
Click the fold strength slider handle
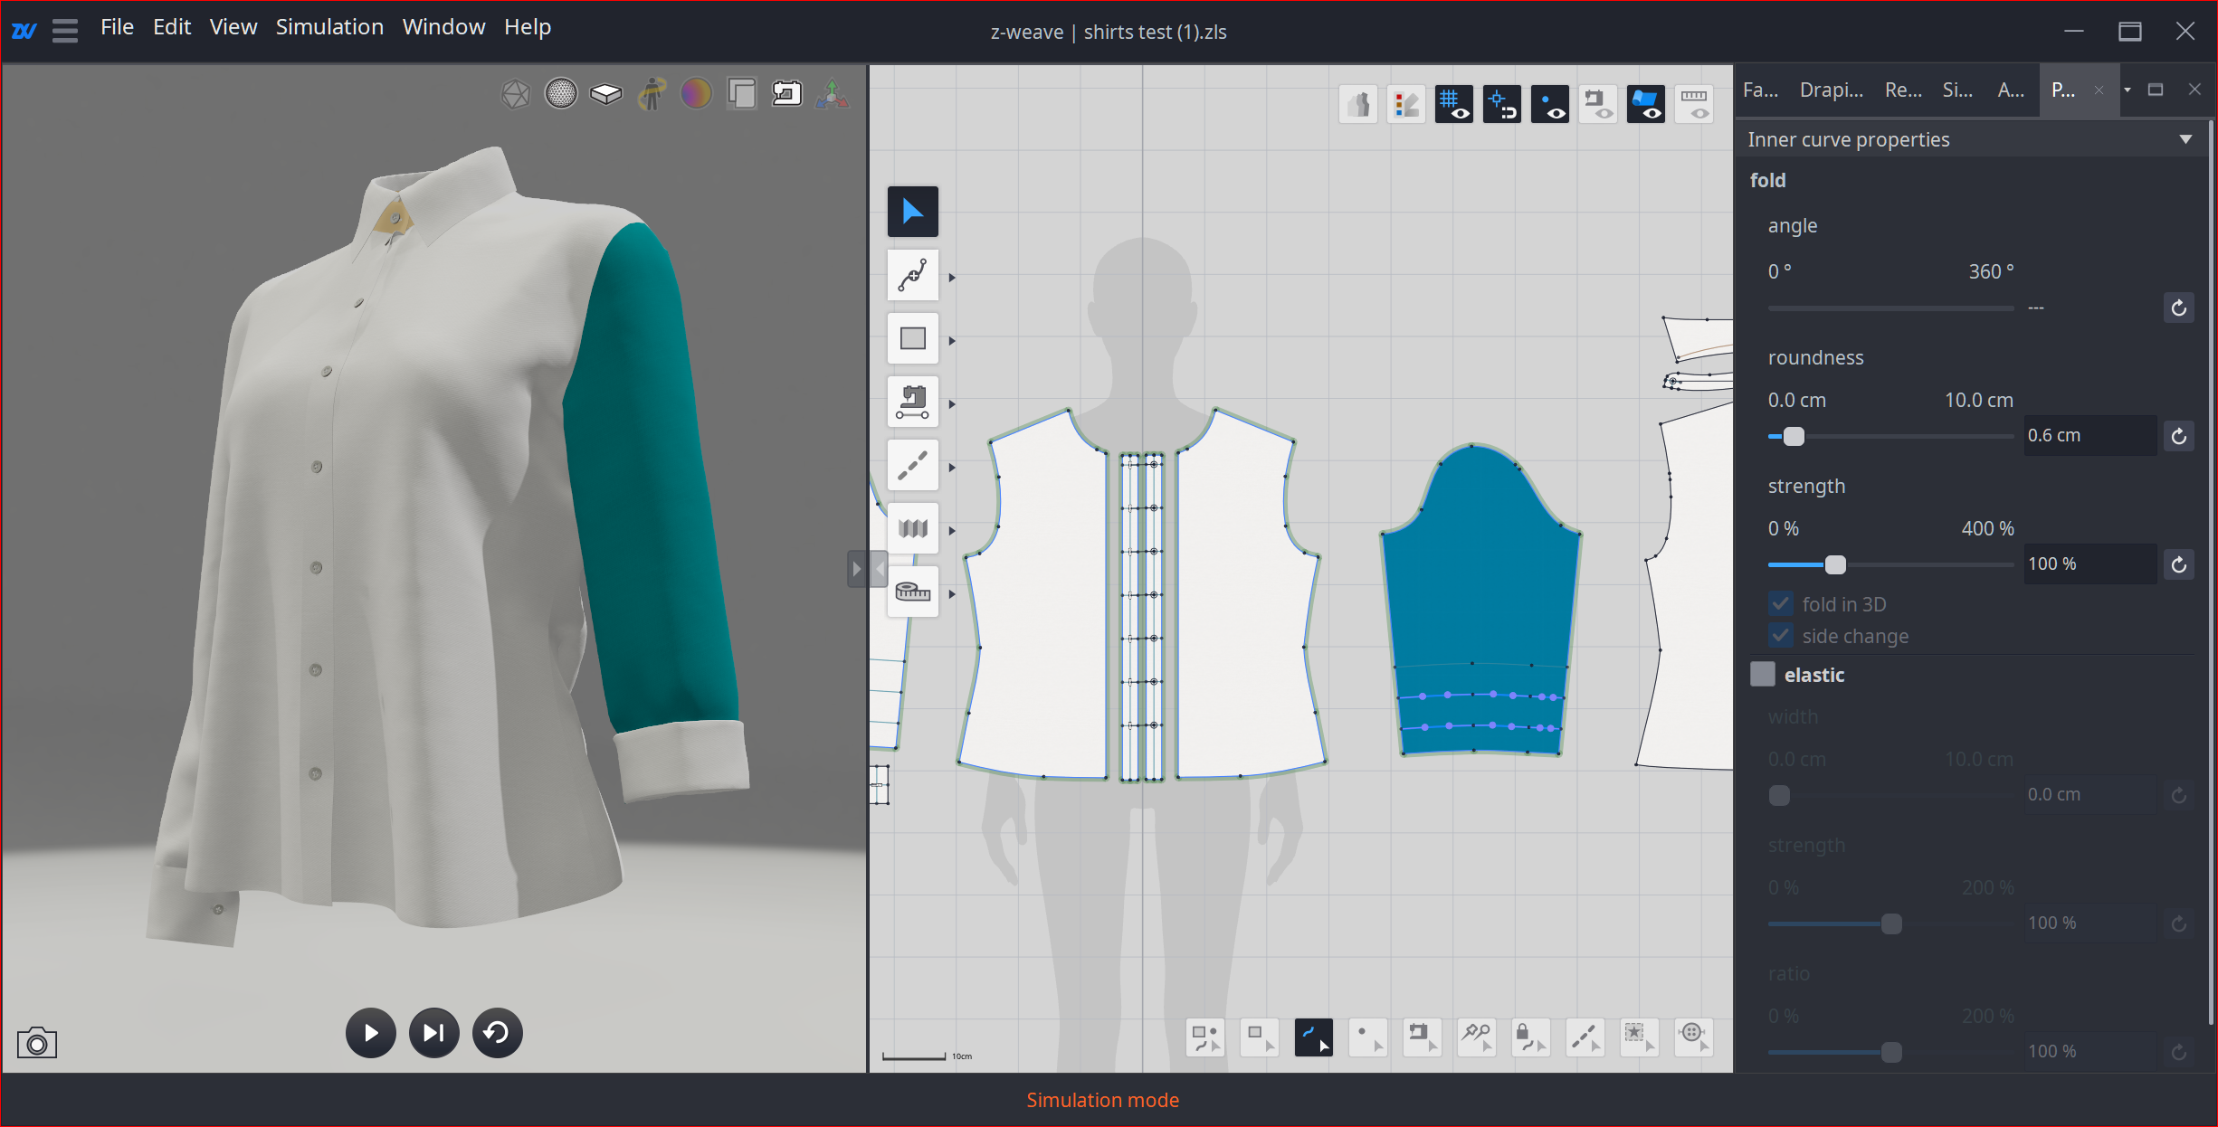pos(1835,564)
